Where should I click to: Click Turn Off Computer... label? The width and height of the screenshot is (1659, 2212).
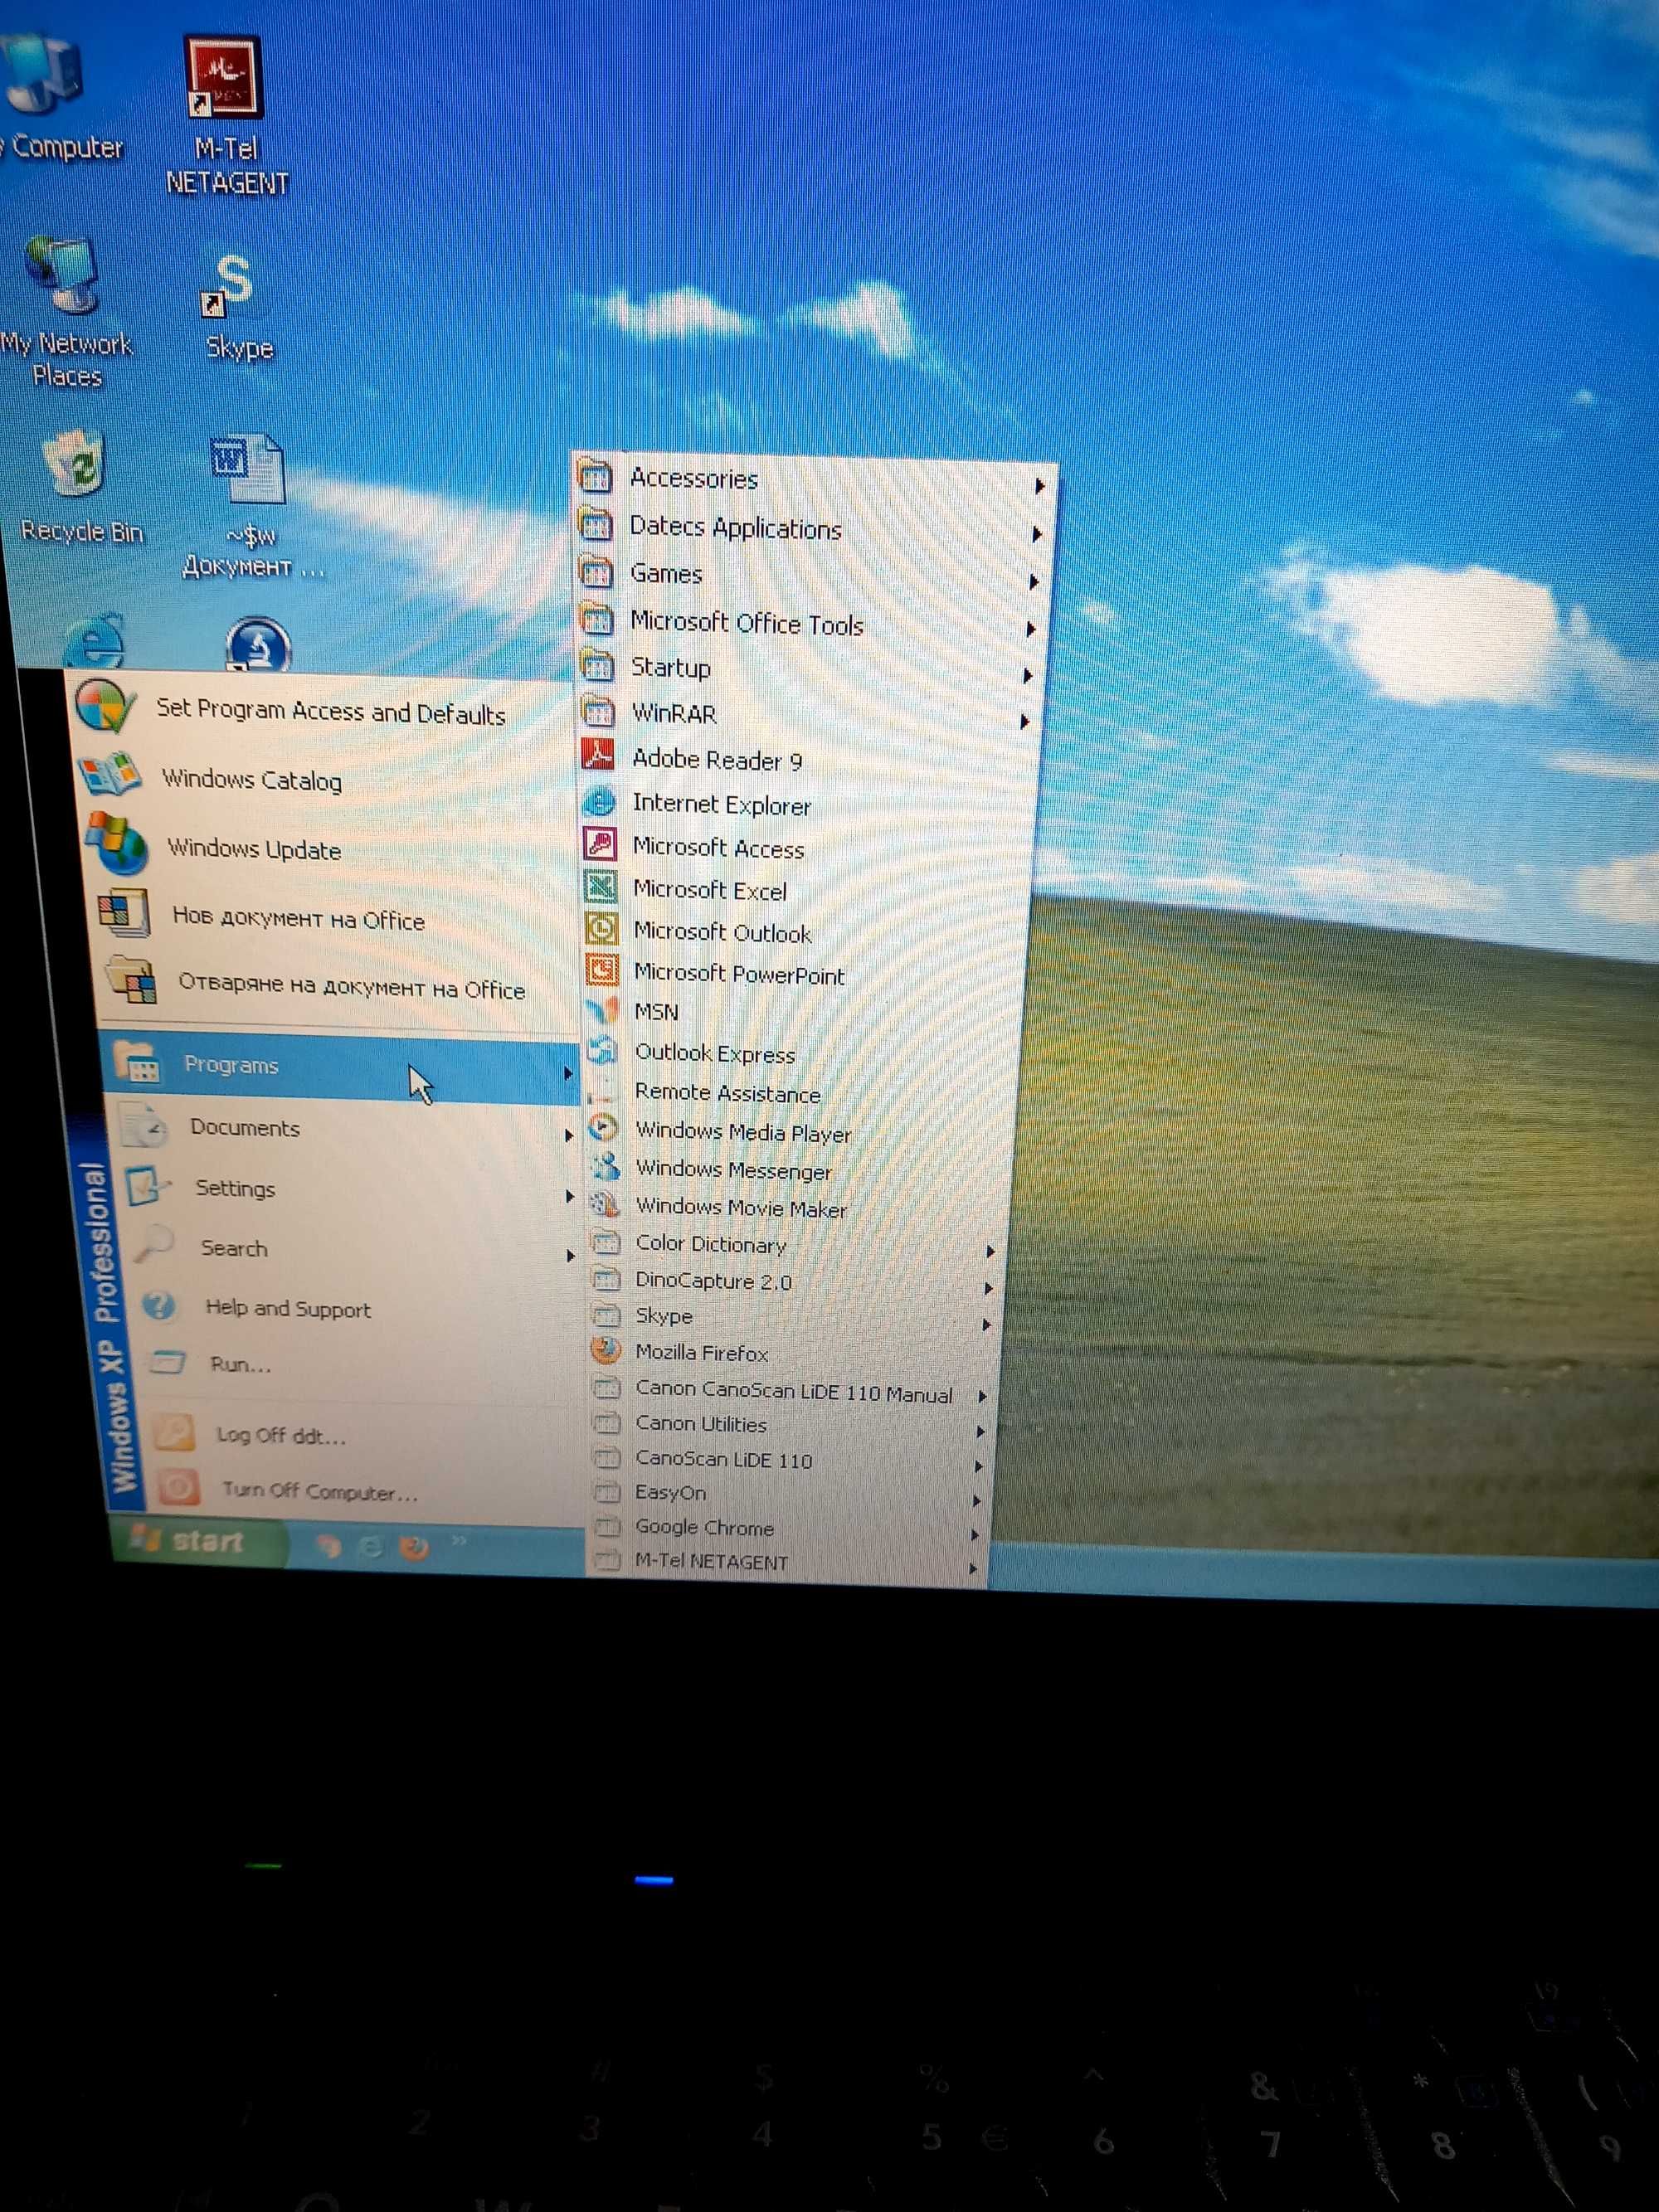320,1491
